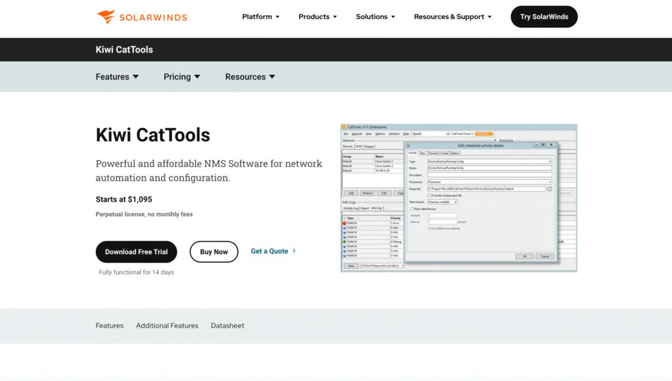This screenshot has height=381, width=672.
Task: Expand the Resources dropdown
Action: 250,77
